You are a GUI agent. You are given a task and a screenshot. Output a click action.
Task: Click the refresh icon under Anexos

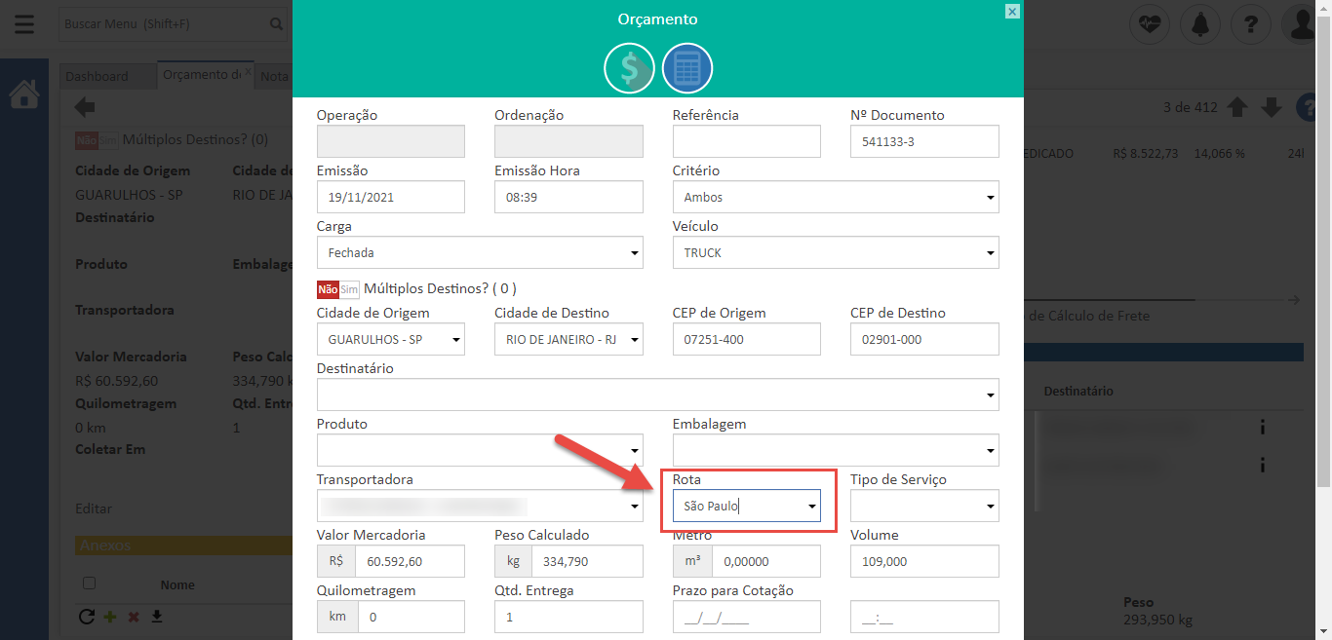point(86,617)
